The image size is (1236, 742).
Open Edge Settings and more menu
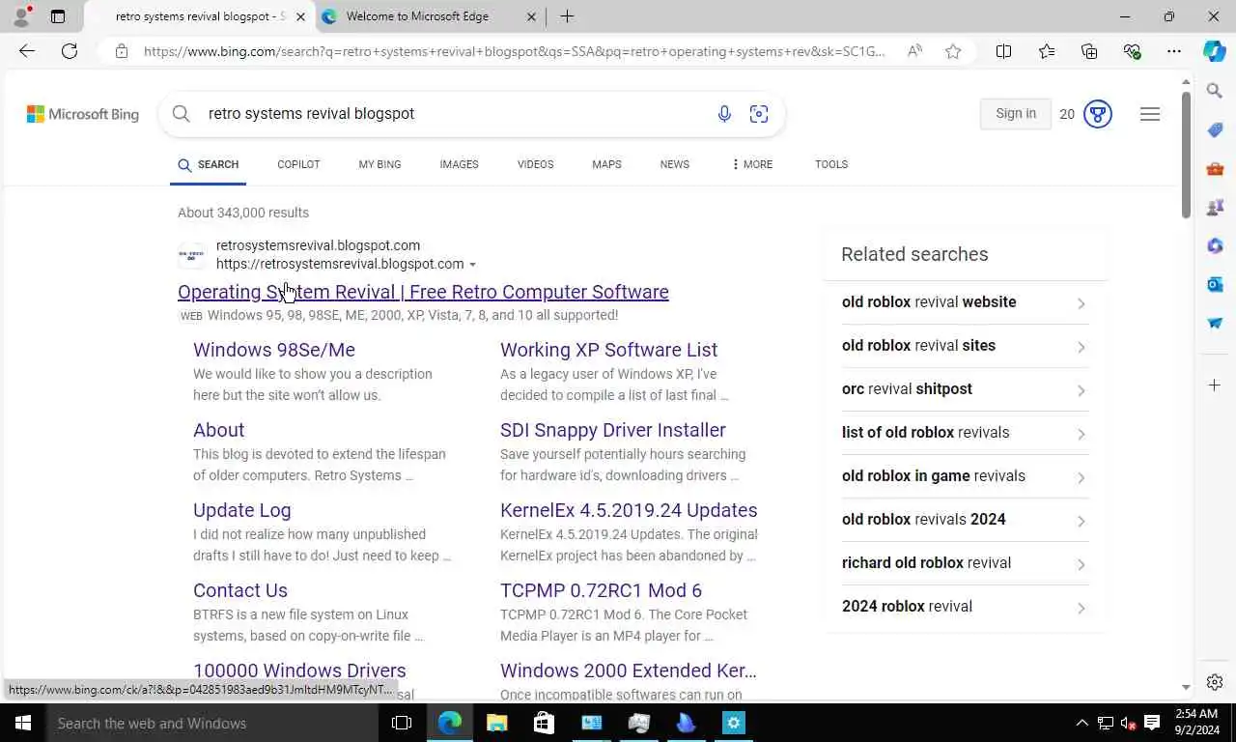1174,51
